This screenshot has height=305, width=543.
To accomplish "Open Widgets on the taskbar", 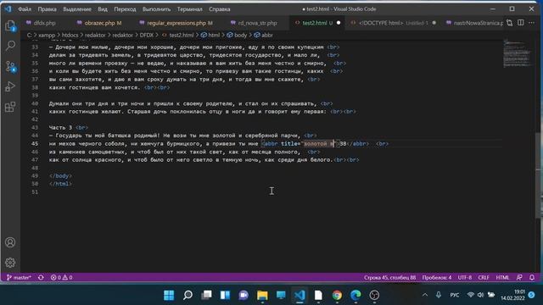I will point(225,295).
